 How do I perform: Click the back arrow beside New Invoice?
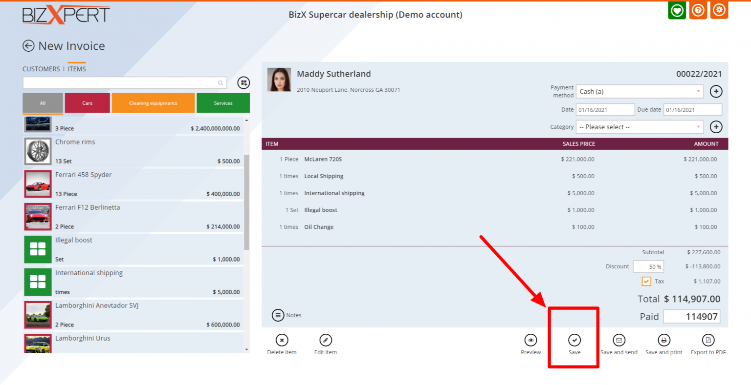[x=28, y=46]
